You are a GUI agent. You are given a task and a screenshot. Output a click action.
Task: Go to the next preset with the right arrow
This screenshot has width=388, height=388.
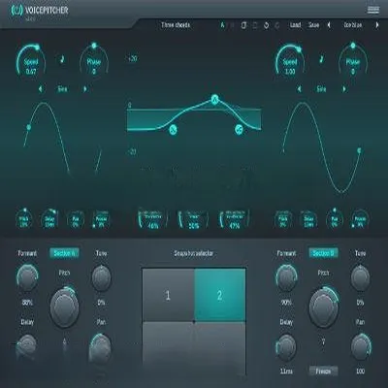[x=377, y=25]
